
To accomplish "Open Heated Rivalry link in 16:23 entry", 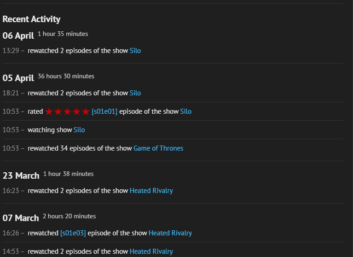I will tap(151, 191).
